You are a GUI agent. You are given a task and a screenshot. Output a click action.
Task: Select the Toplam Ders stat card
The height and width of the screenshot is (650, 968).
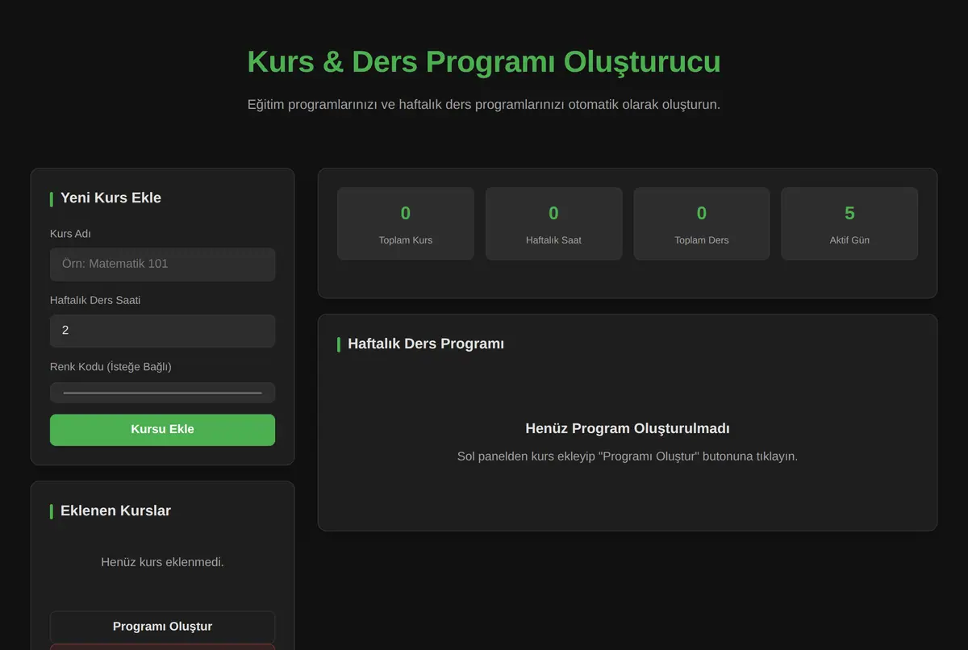tap(702, 223)
